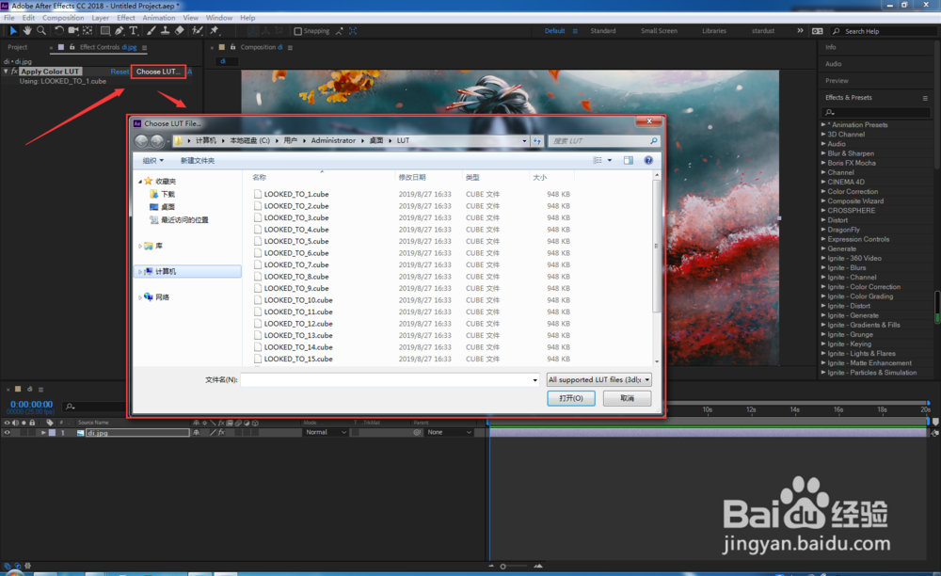The height and width of the screenshot is (576, 941).
Task: Toggle Apply Color LUT effect fx switch
Action: pyautogui.click(x=14, y=72)
